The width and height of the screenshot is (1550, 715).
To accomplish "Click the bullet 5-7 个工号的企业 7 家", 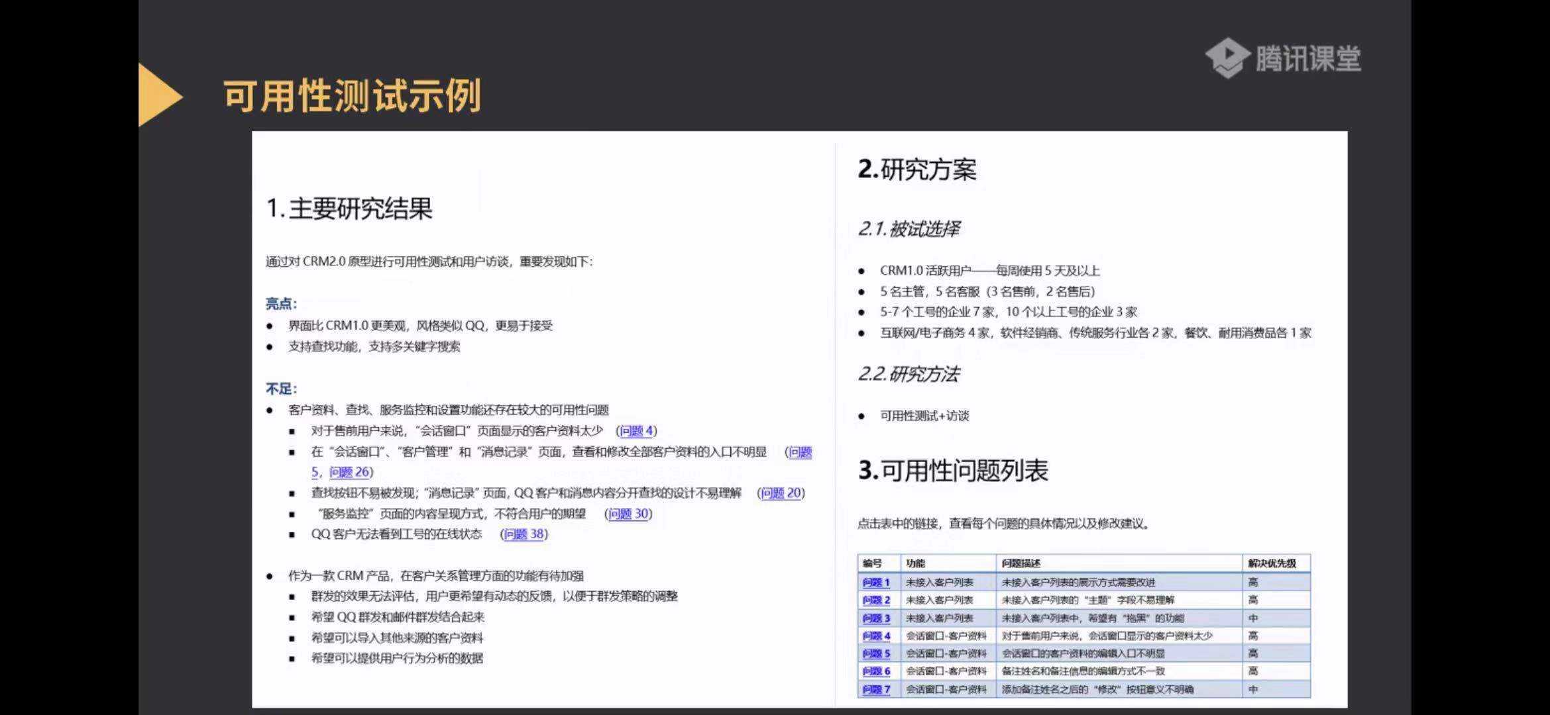I will pos(1008,312).
